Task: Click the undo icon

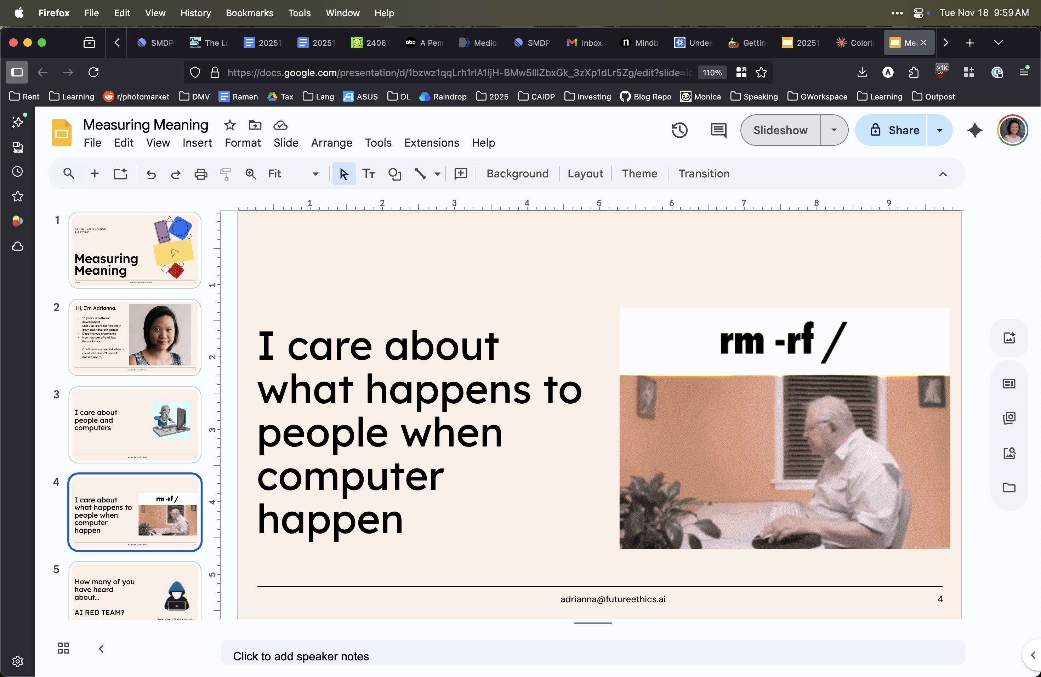Action: pos(151,173)
